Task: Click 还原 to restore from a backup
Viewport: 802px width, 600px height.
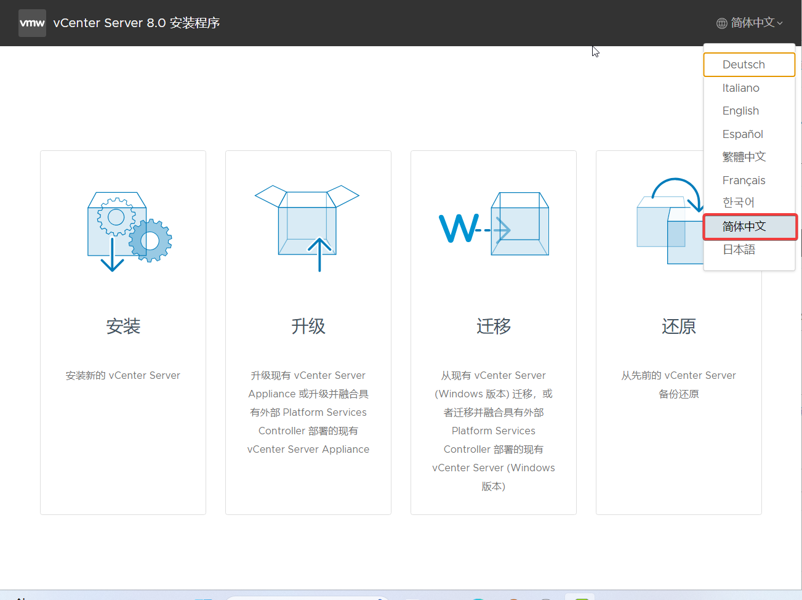Action: coord(678,326)
